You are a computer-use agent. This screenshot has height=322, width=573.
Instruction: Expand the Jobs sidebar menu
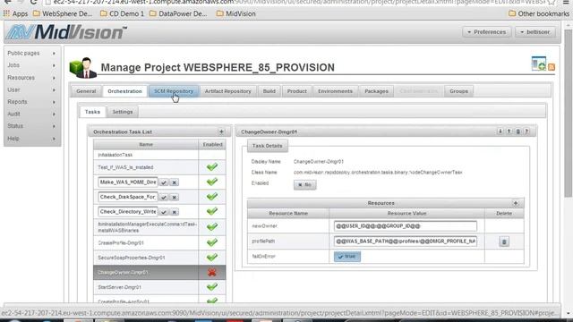click(32, 65)
